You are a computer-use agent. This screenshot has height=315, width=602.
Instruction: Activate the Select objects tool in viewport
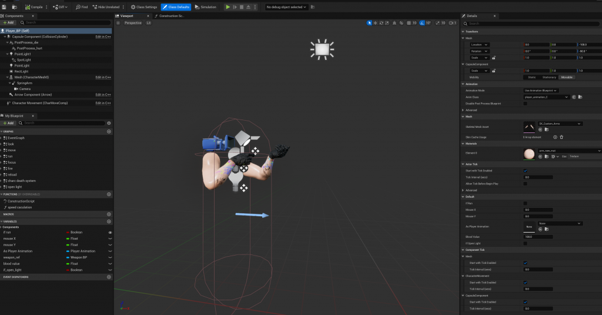[x=369, y=23]
